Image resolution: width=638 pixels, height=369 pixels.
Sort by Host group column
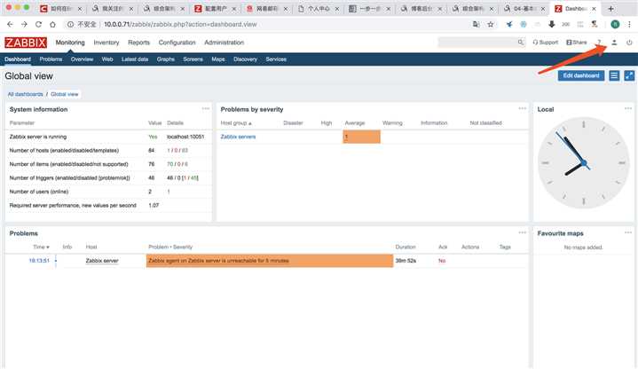pyautogui.click(x=236, y=123)
